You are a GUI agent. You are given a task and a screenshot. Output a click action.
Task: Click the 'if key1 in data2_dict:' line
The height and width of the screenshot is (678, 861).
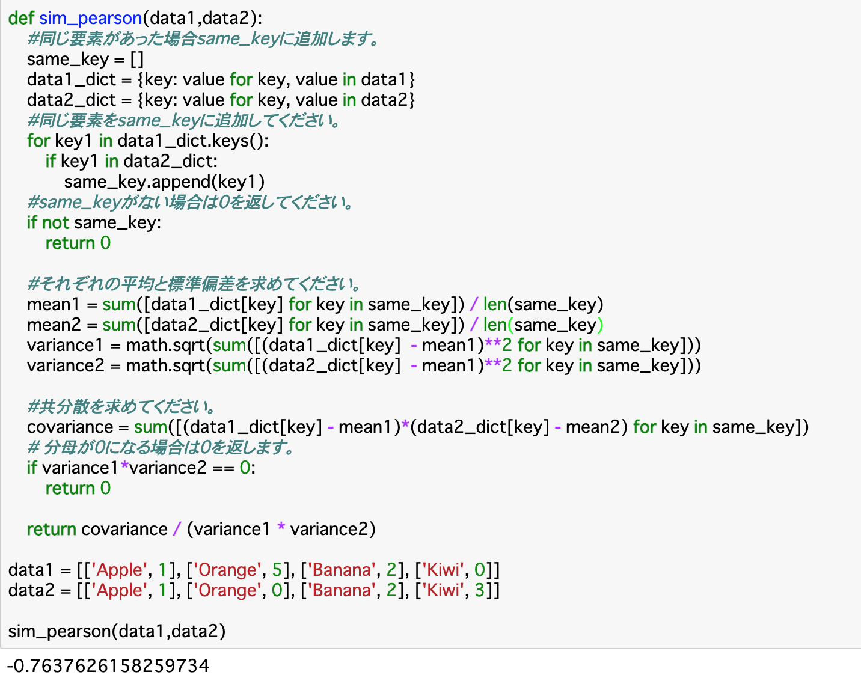pos(132,161)
